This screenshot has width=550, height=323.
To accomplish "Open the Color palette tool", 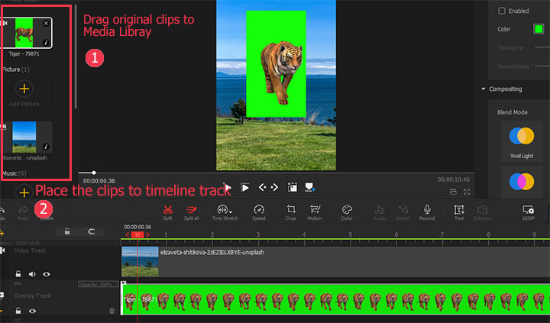I will (x=347, y=212).
